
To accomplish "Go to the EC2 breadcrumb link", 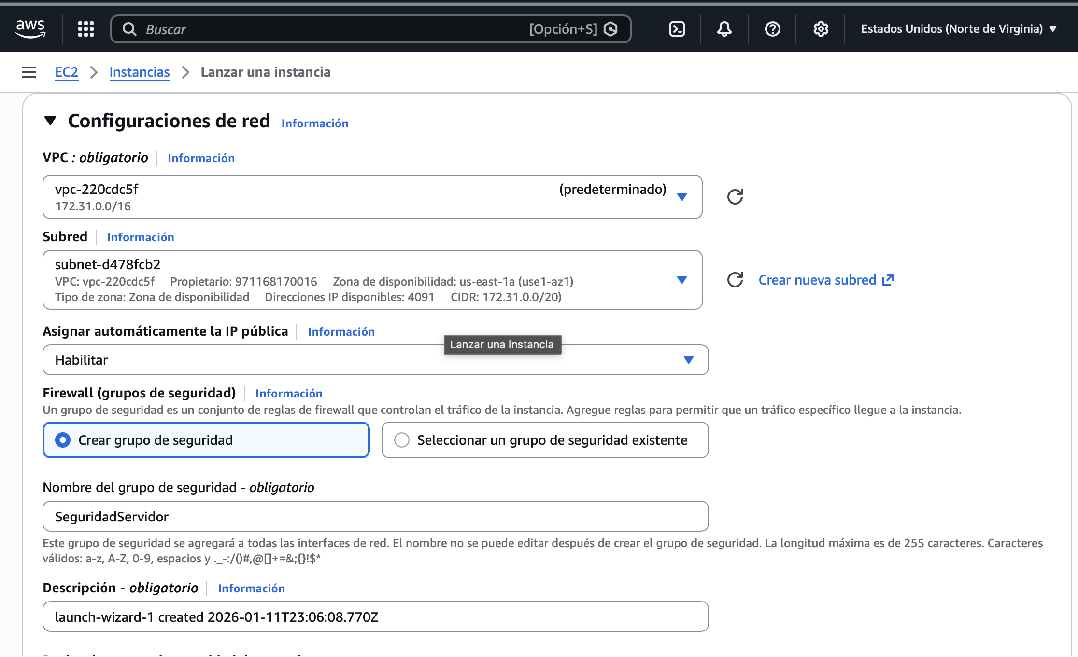I will coord(66,72).
